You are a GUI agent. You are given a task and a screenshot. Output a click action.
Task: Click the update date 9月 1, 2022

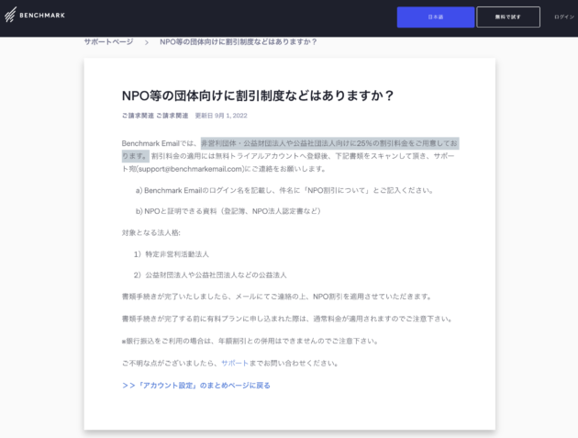(231, 116)
